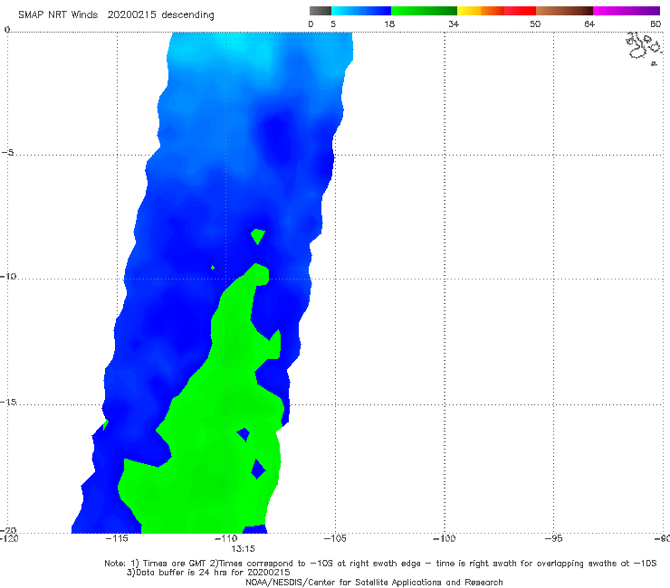Click the NOAA/NESDIS credit line
The height and width of the screenshot is (588, 670).
[374, 582]
